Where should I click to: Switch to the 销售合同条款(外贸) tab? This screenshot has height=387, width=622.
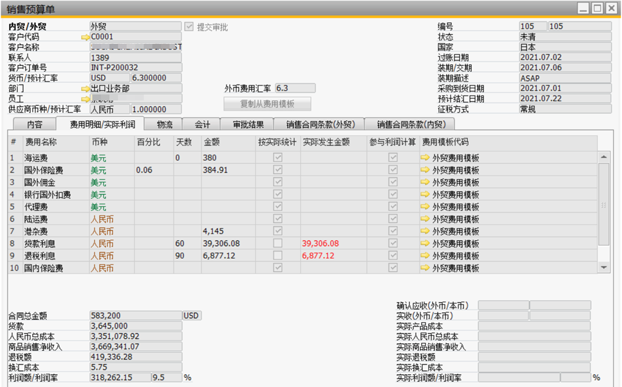coord(320,124)
